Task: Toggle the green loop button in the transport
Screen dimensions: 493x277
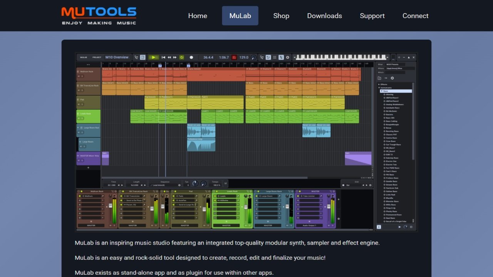Action: (182, 57)
